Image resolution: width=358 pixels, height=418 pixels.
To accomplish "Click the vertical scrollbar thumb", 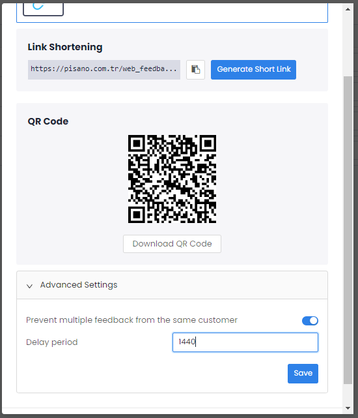I will point(348,230).
